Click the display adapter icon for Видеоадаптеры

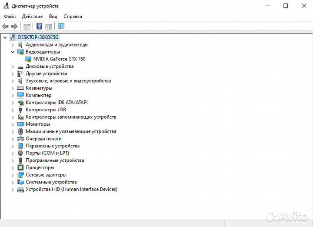20,52
